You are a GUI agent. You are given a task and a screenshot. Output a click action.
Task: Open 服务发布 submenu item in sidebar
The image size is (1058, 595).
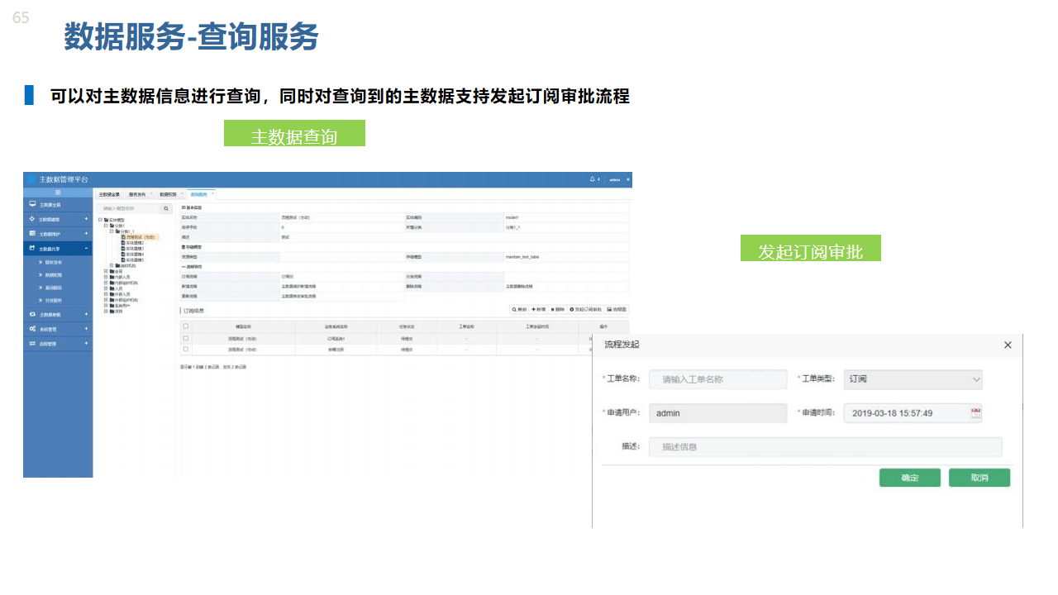pyautogui.click(x=54, y=262)
